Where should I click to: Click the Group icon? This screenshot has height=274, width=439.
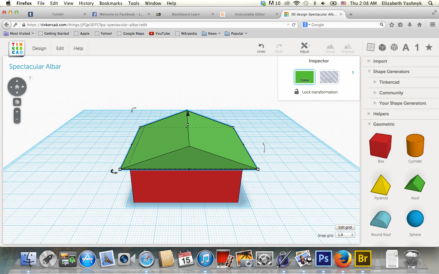tap(330, 48)
